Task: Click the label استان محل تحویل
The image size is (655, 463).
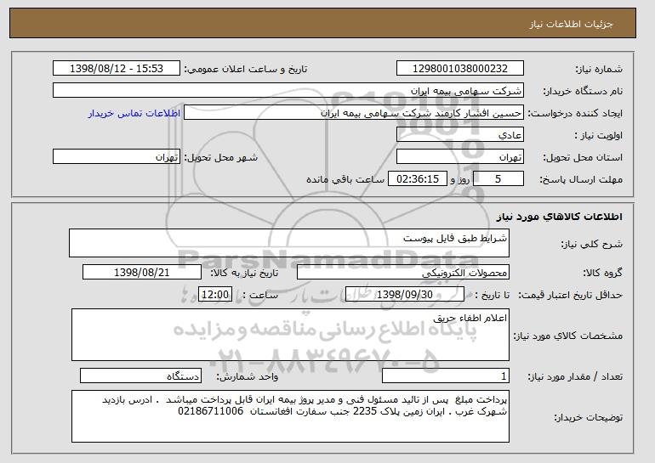Action: tap(583, 157)
